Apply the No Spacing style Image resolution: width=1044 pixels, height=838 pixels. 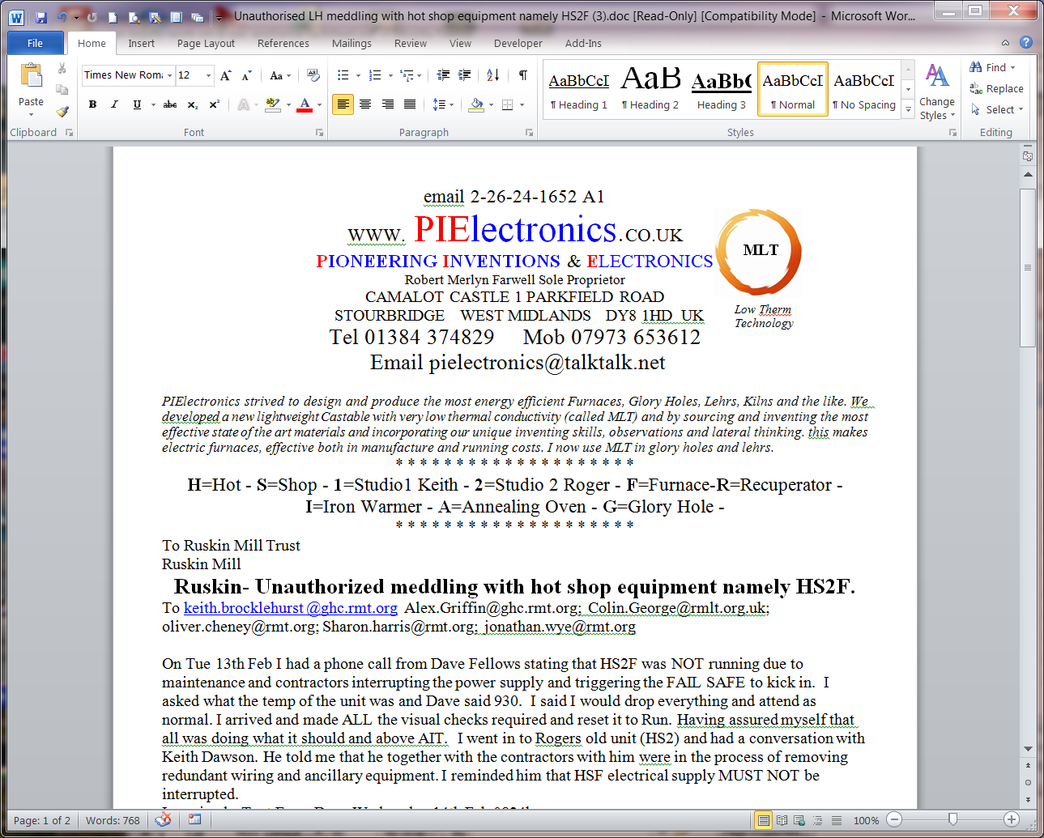pos(864,89)
